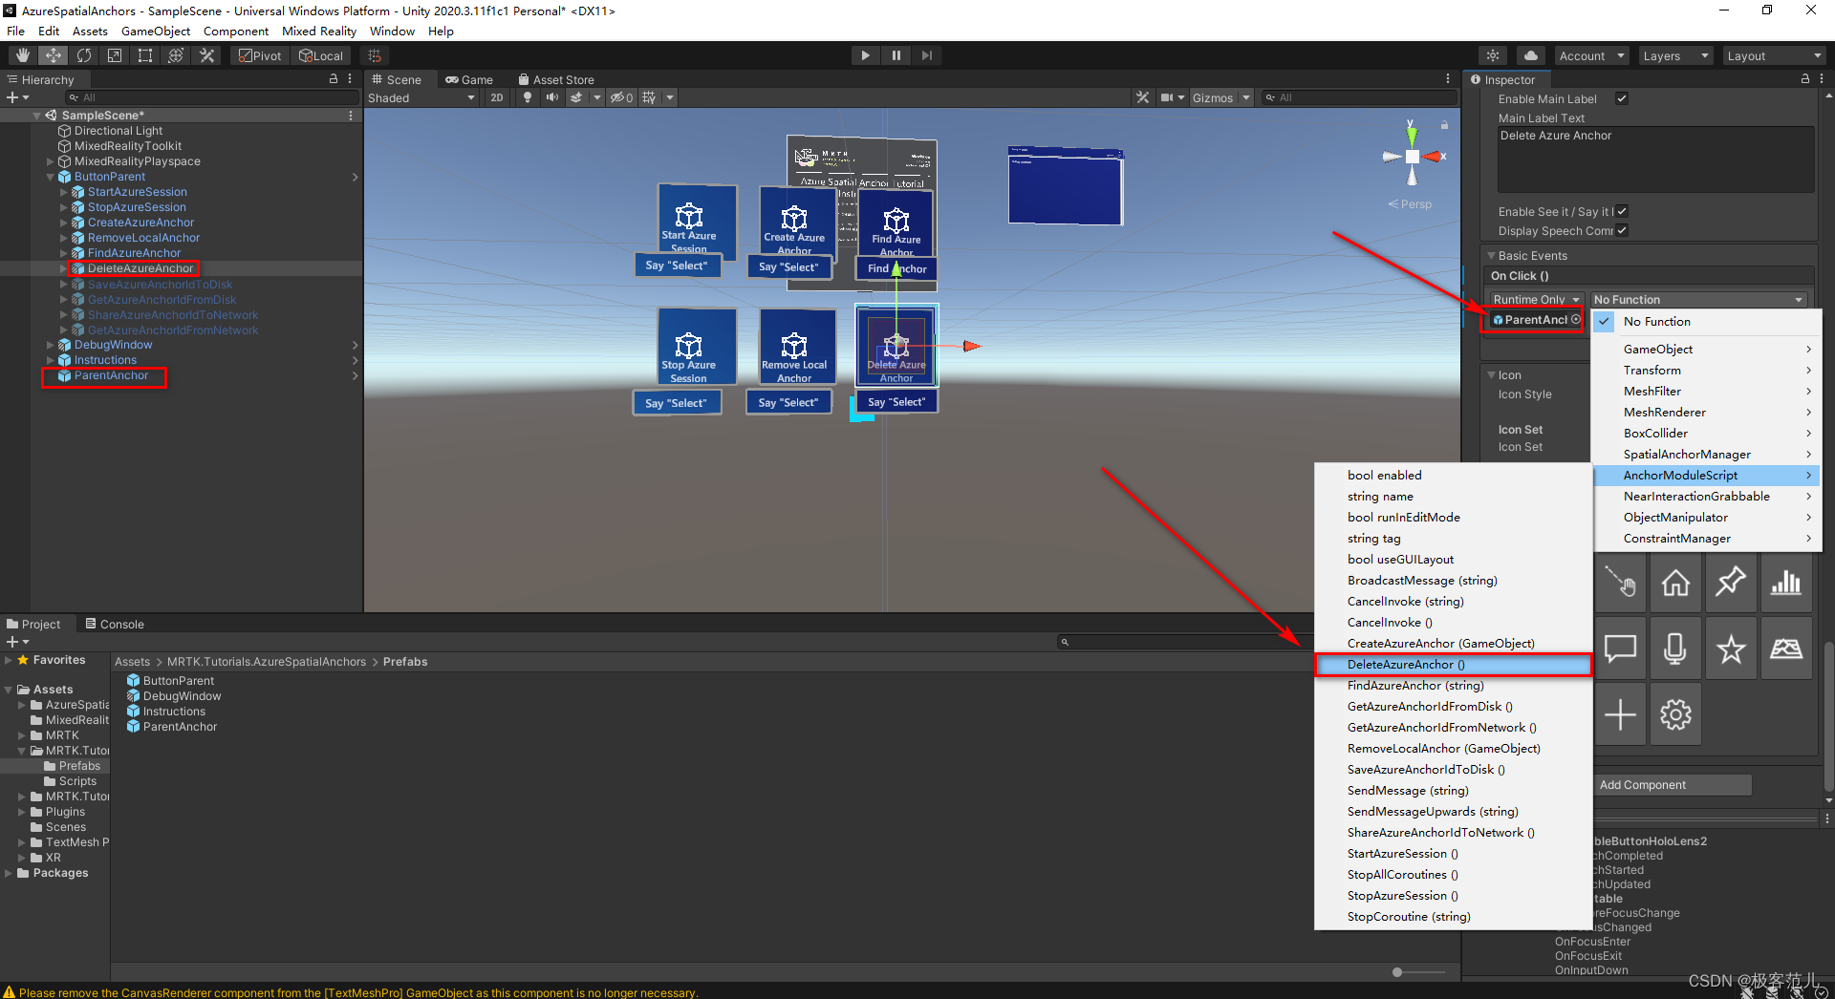Select the Move tool in toolbar
Screen dimensions: 1835x999
pos(54,55)
